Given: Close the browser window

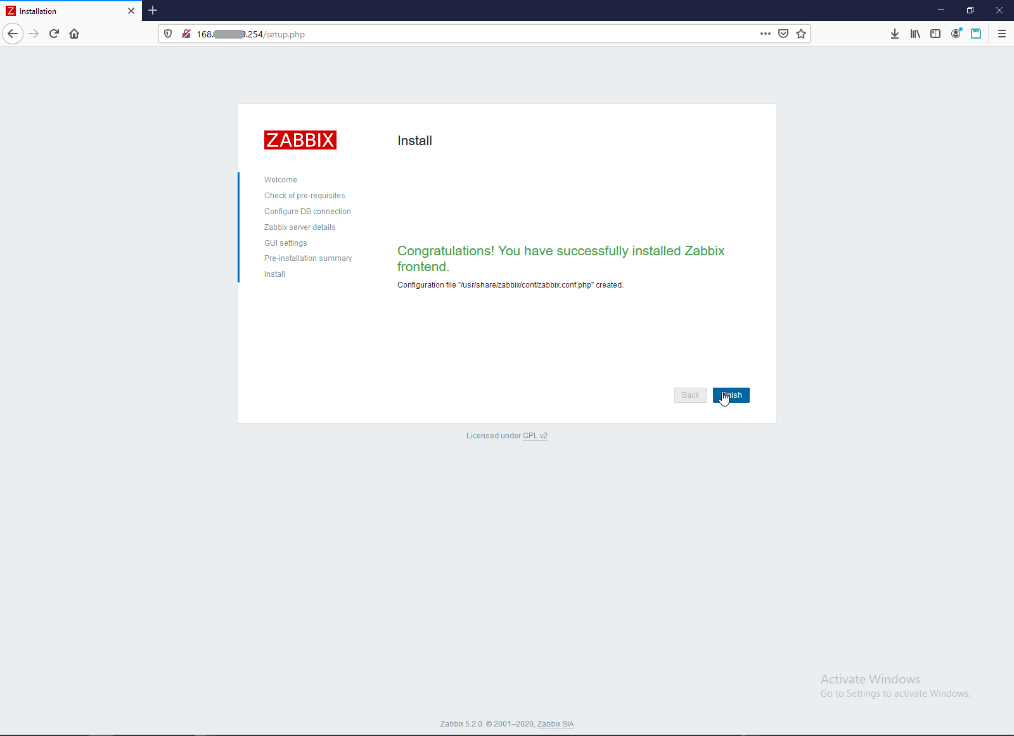Looking at the screenshot, I should tap(999, 10).
